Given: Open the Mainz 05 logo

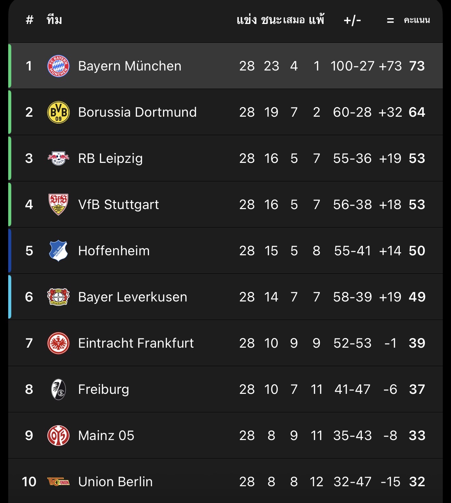Looking at the screenshot, I should pyautogui.click(x=58, y=436).
